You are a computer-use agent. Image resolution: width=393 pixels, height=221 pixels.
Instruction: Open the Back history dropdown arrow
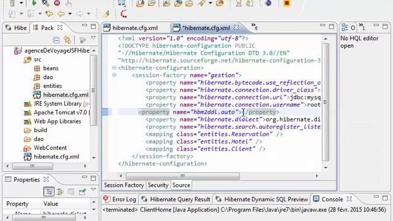70,14
